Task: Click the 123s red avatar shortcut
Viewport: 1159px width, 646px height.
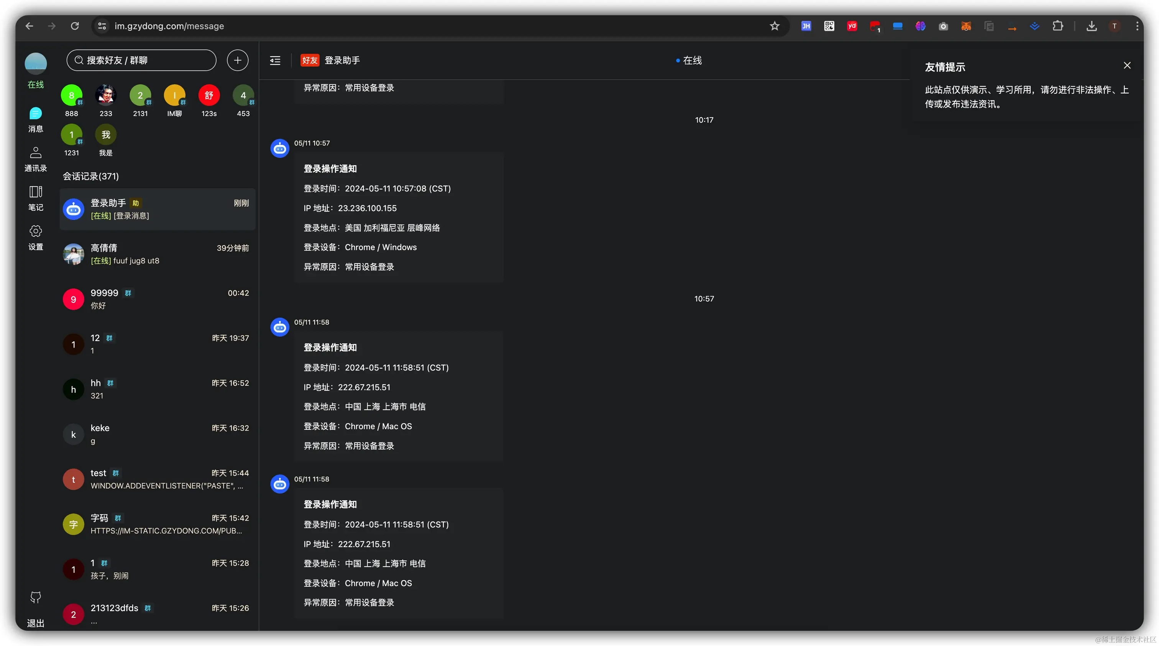Action: click(x=209, y=95)
